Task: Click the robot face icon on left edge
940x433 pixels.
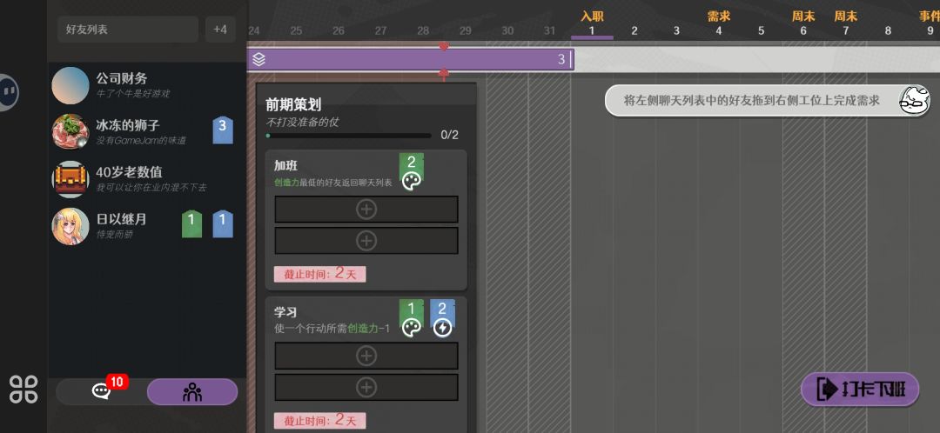Action: [9, 93]
